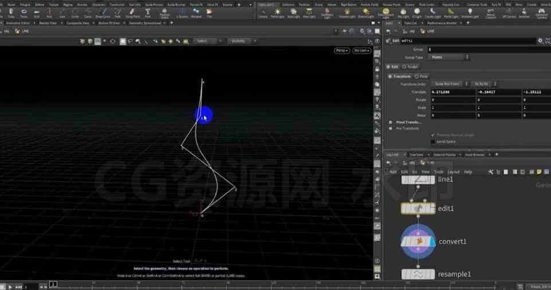Select the Edit radio option
Screen dimensions: 551x290
point(393,66)
